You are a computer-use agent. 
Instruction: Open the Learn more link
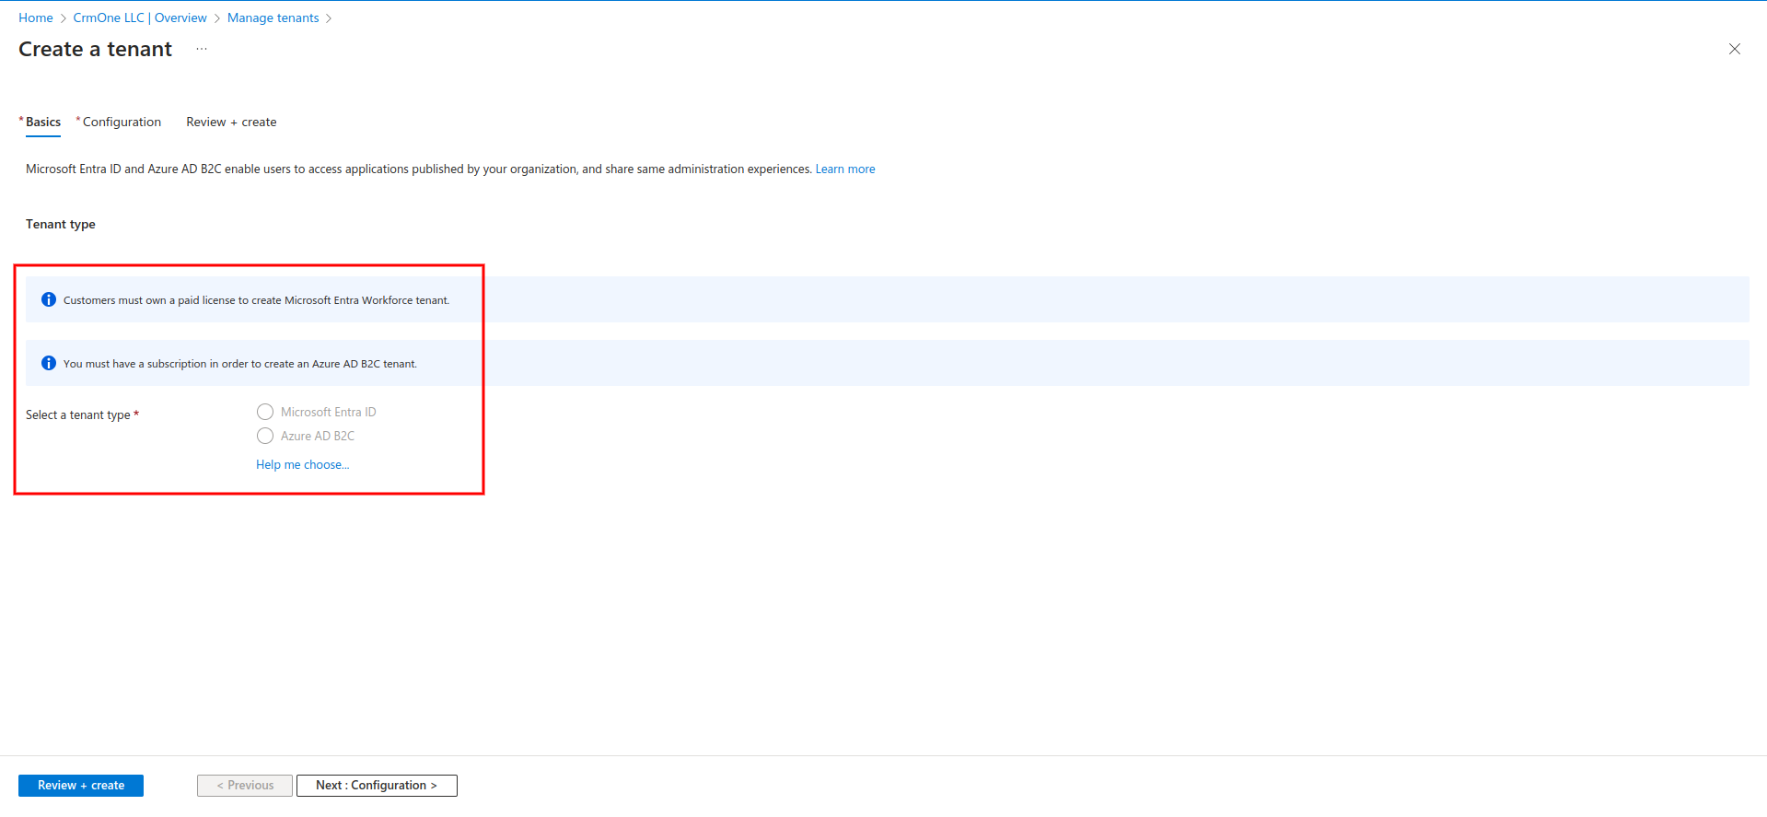tap(845, 169)
